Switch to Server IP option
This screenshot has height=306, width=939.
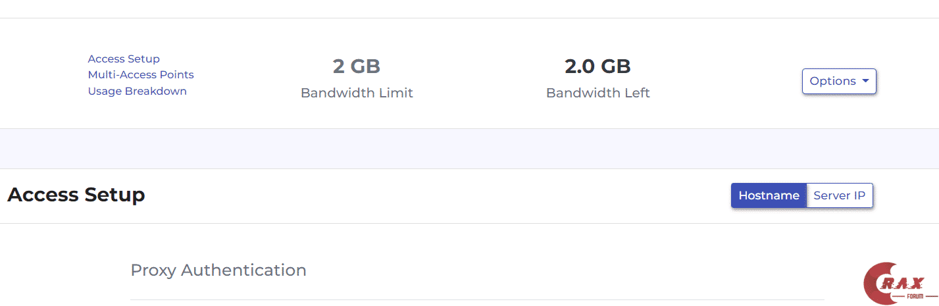(x=839, y=195)
